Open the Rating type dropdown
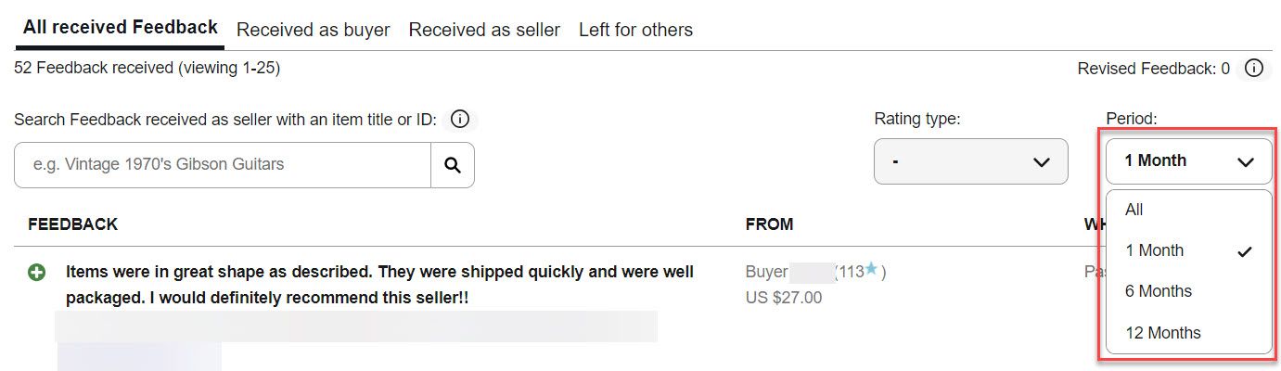Screen dimensions: 1281x371 click(971, 161)
